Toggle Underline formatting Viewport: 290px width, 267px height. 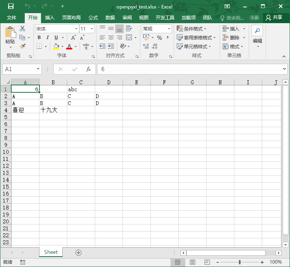pos(56,37)
